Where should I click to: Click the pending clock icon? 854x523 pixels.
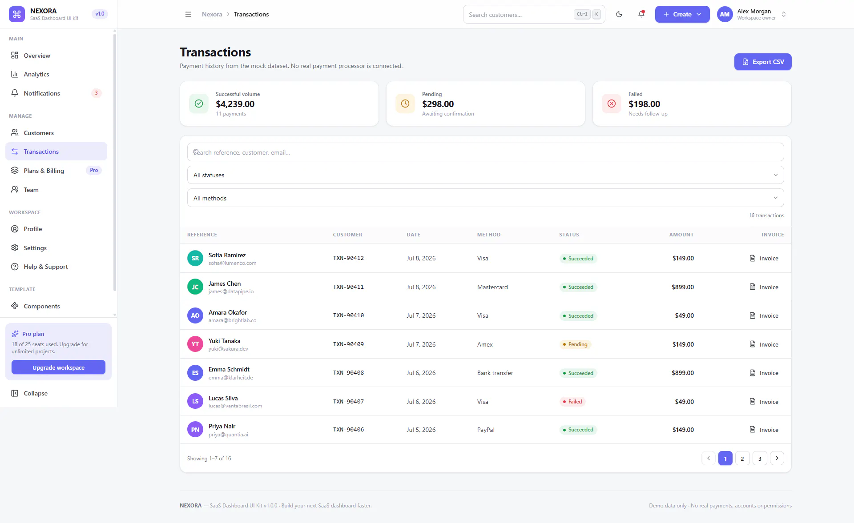(405, 104)
